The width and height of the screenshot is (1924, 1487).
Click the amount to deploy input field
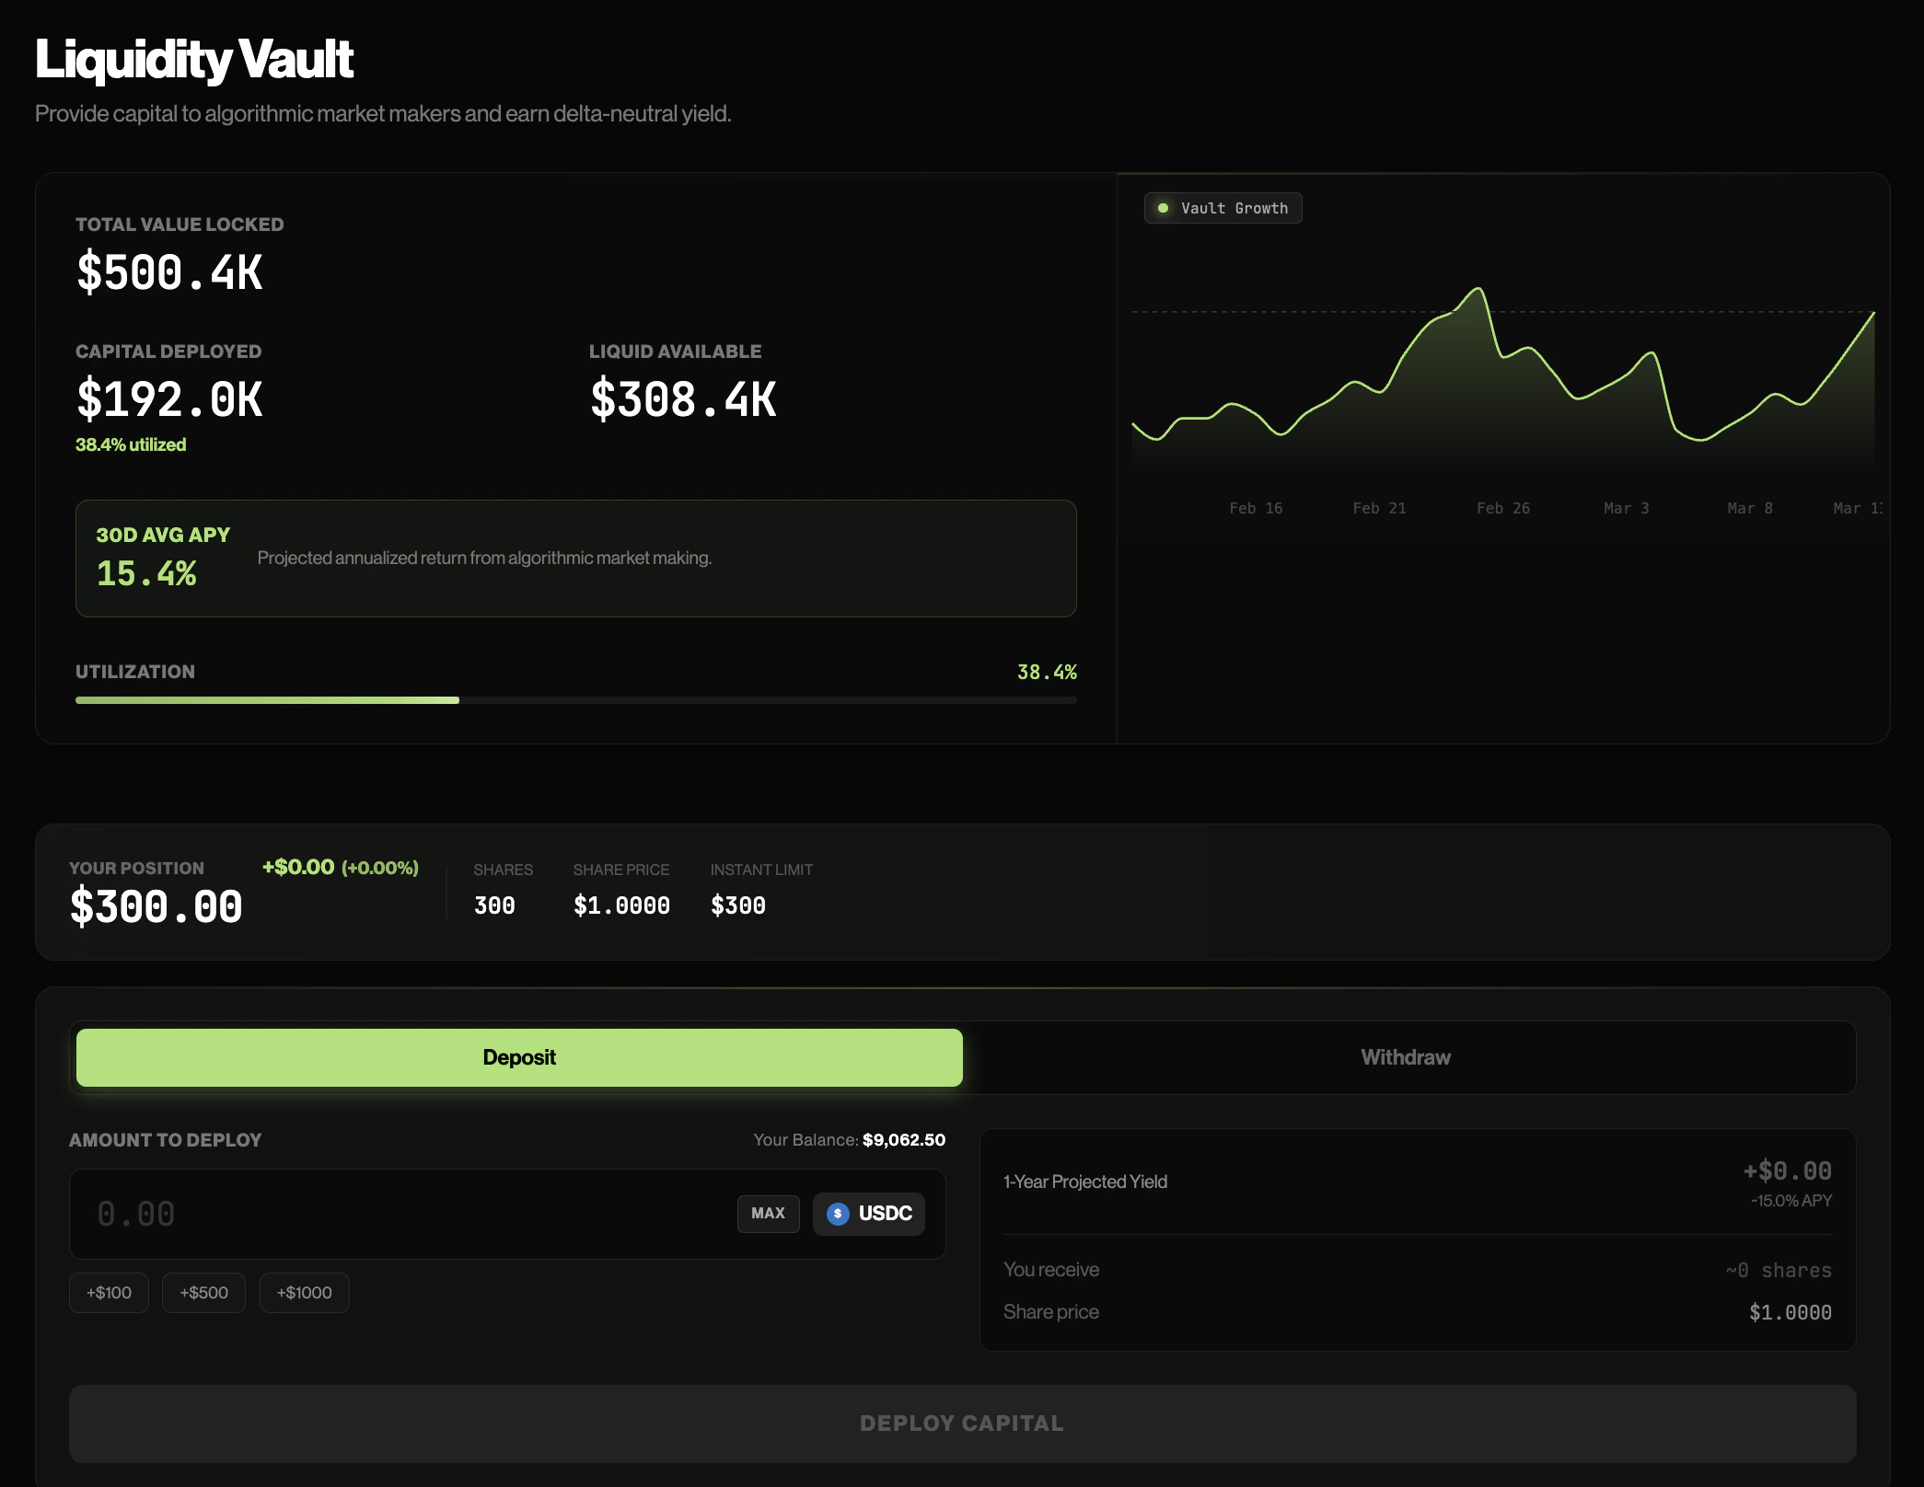coord(368,1214)
